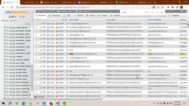Screen dimensions: 189x106
Task: Open the Search tab
Action: coord(79,15)
